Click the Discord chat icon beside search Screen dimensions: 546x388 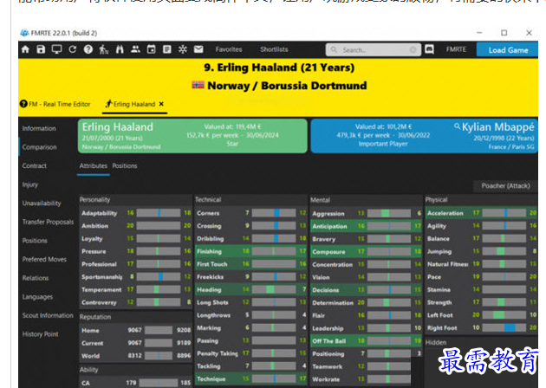(429, 49)
